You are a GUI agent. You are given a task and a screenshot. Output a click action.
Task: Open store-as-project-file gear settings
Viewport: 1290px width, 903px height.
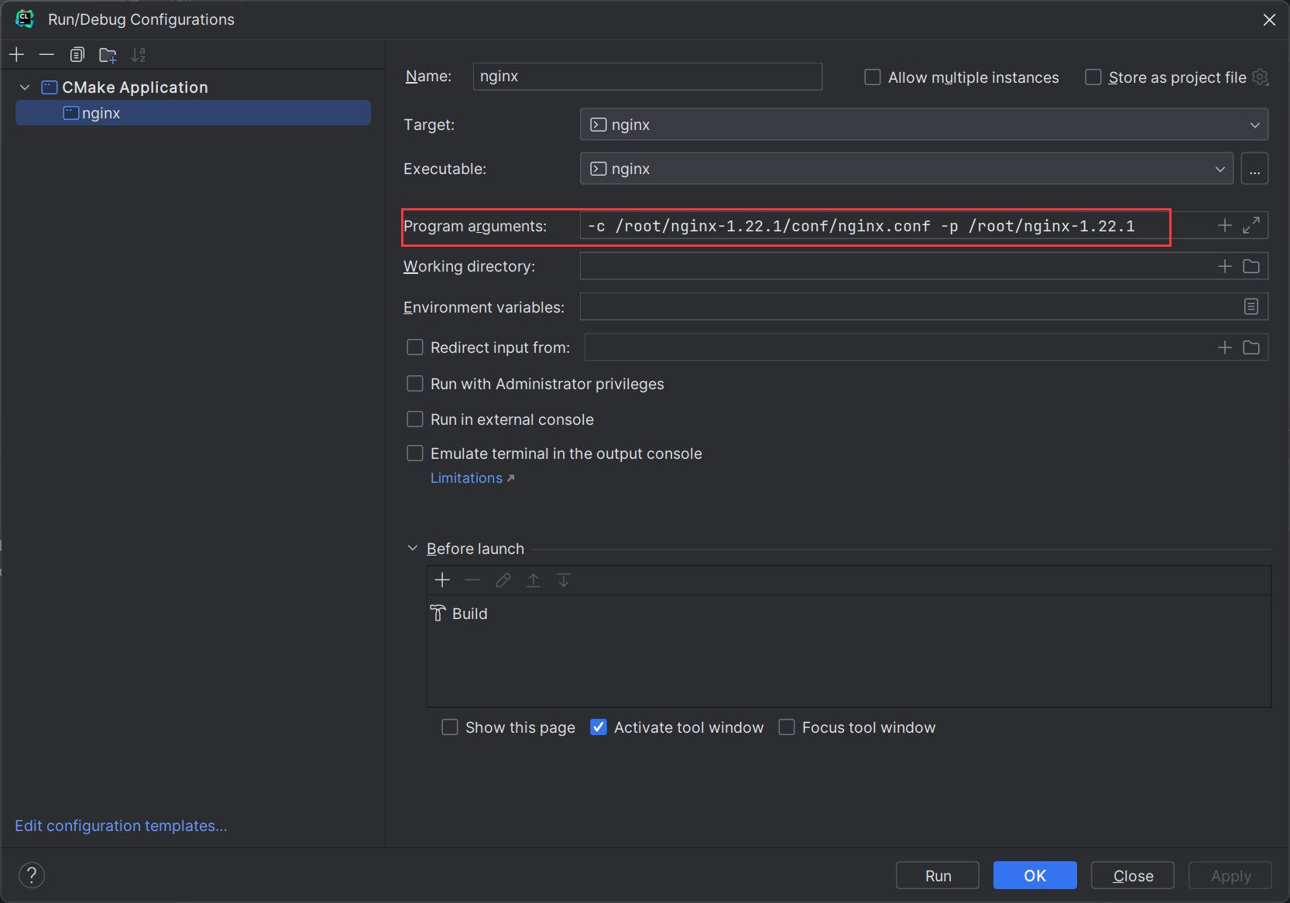[x=1261, y=77]
